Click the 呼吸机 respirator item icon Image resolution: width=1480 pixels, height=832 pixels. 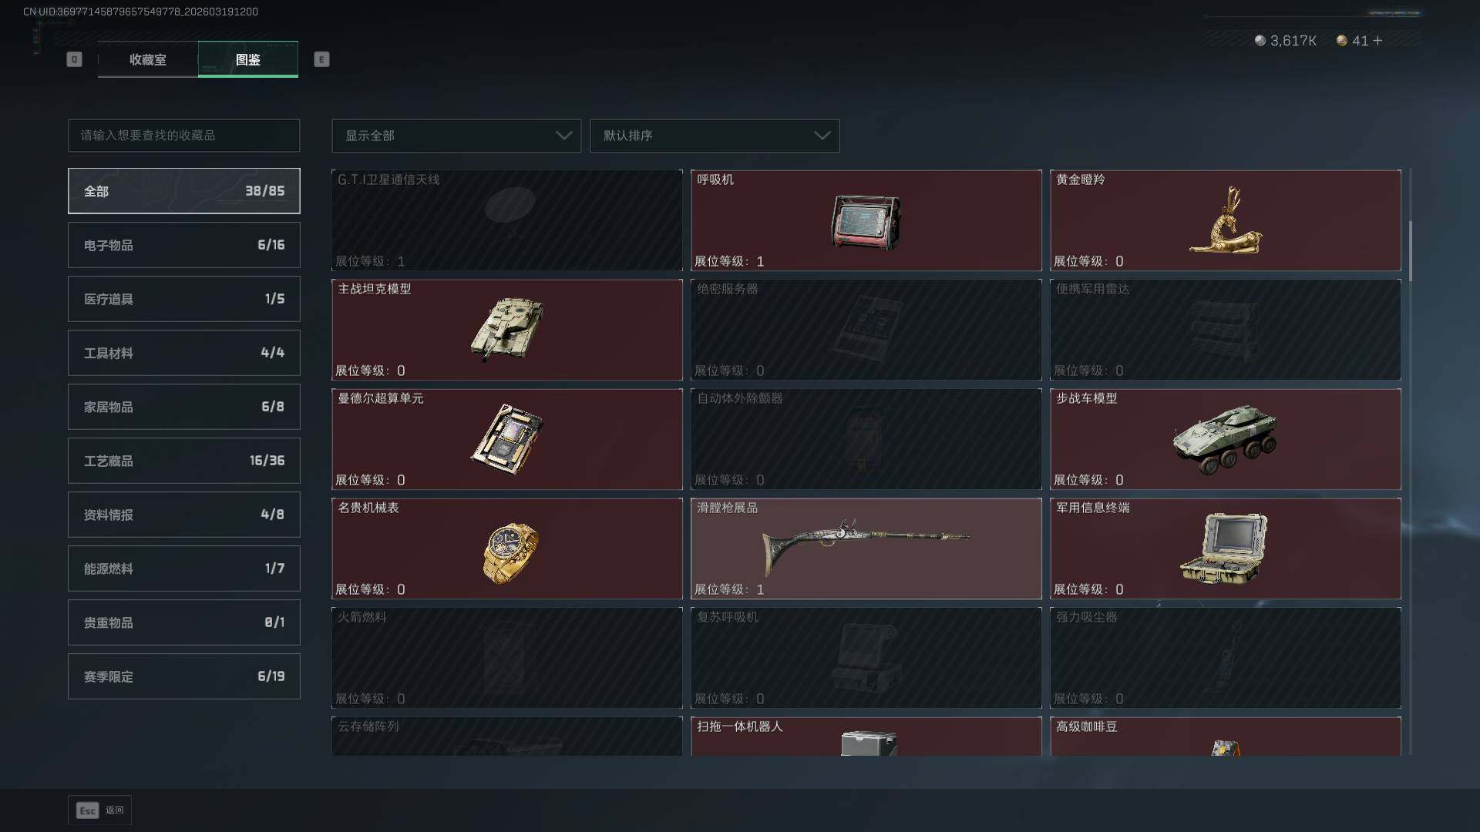[x=866, y=222]
